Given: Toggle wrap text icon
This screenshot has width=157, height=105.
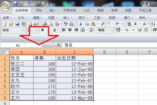Looking at the screenshot, I should pos(91,30).
